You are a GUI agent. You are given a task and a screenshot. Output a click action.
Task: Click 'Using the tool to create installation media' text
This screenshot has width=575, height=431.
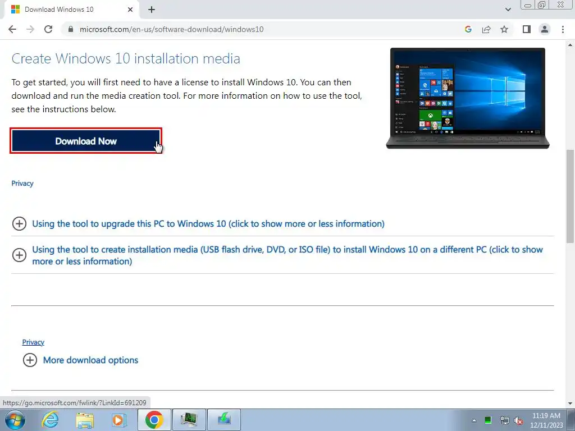[287, 255]
